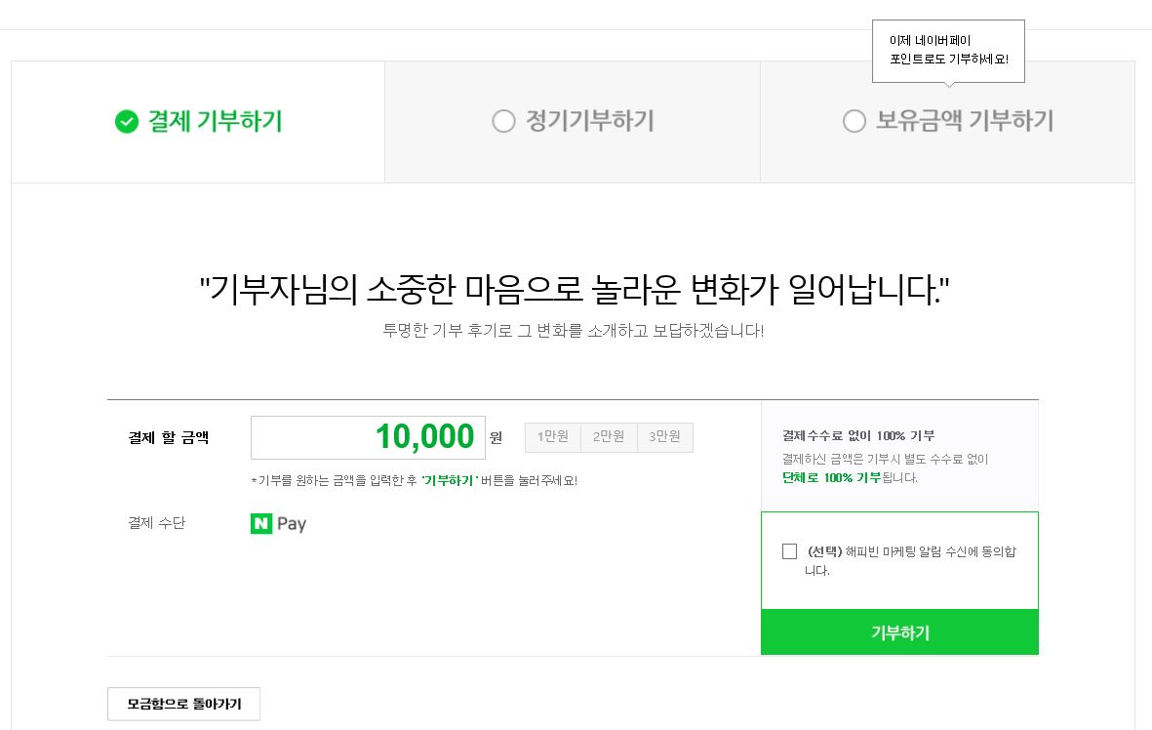The height and width of the screenshot is (730, 1152).
Task: Pick the 3만원 preset amount
Action: click(x=665, y=437)
